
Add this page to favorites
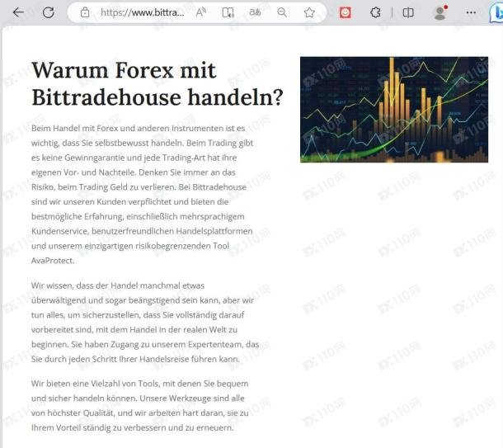coord(309,12)
